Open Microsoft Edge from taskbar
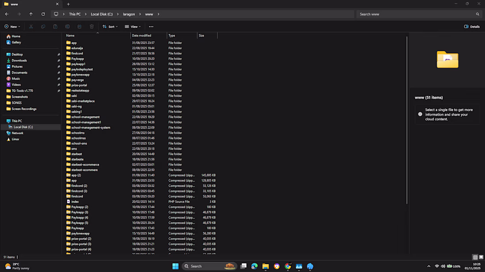Screen dimensions: 485x272 (x=254, y=266)
